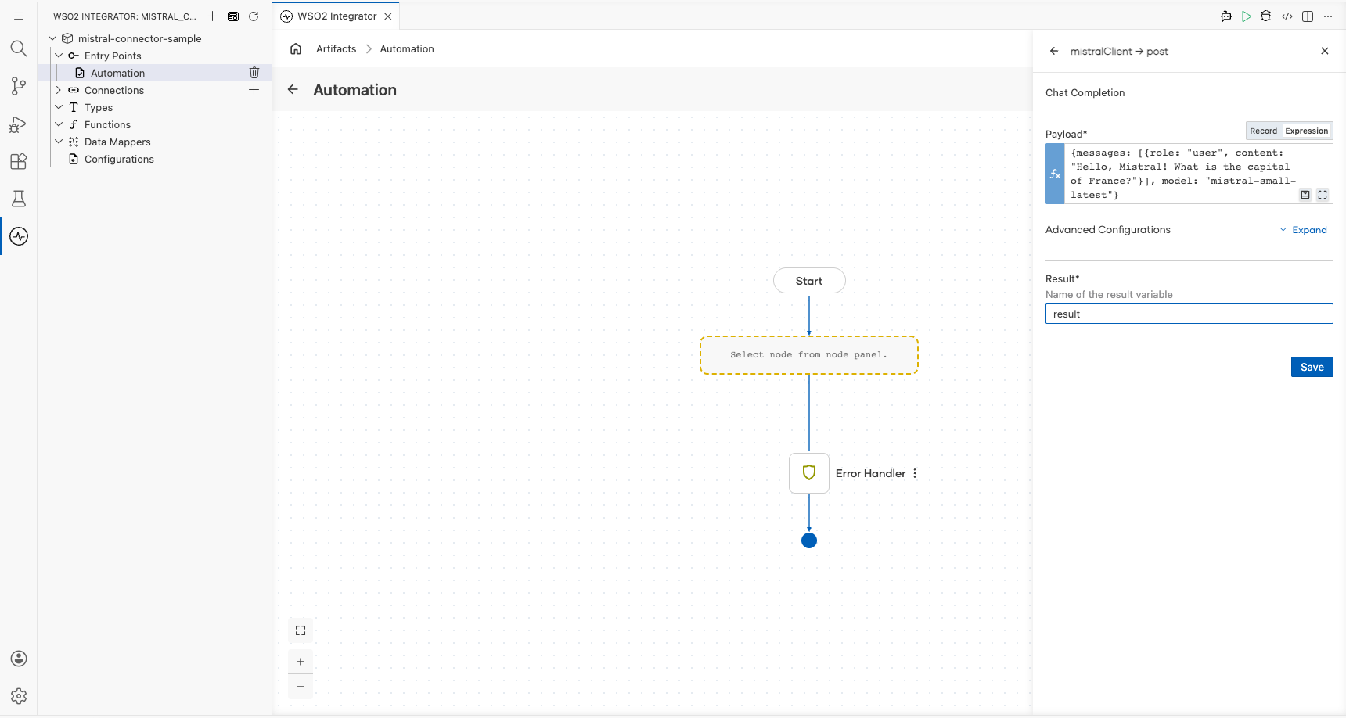Expand Advanced Configurations section
The image size is (1346, 718).
pos(1304,230)
